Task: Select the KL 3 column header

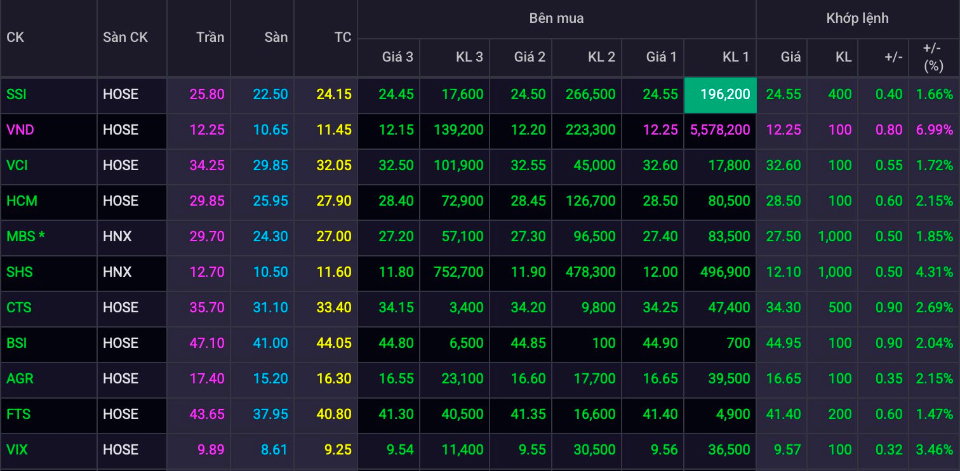Action: (469, 57)
